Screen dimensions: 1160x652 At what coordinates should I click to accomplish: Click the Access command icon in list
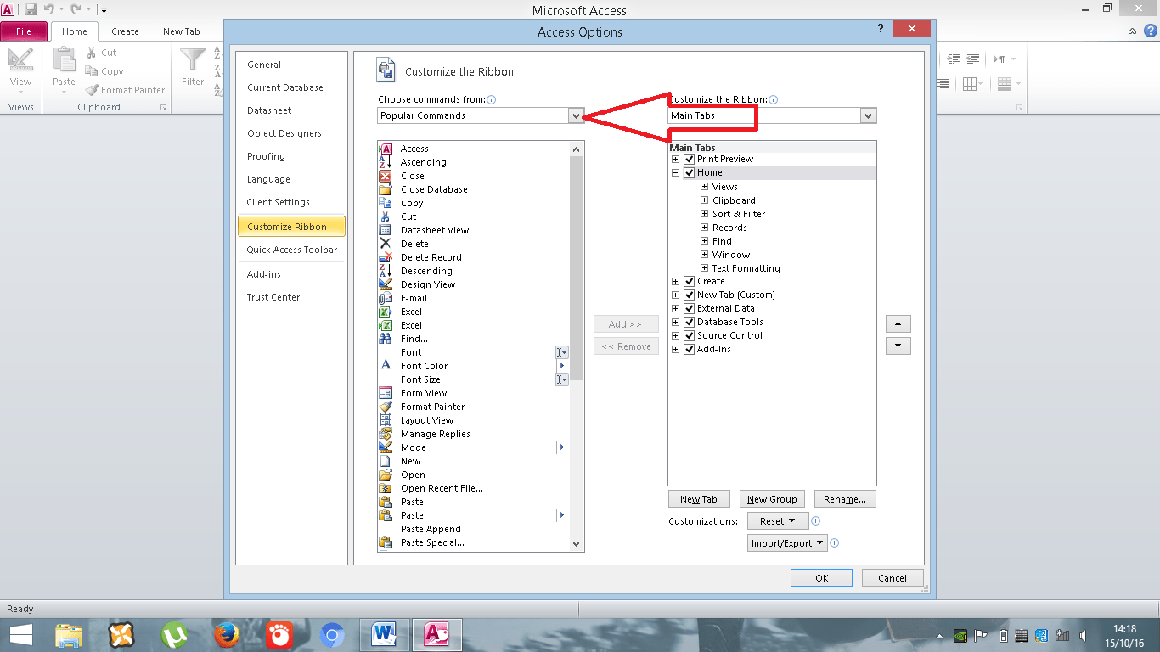[x=385, y=149]
